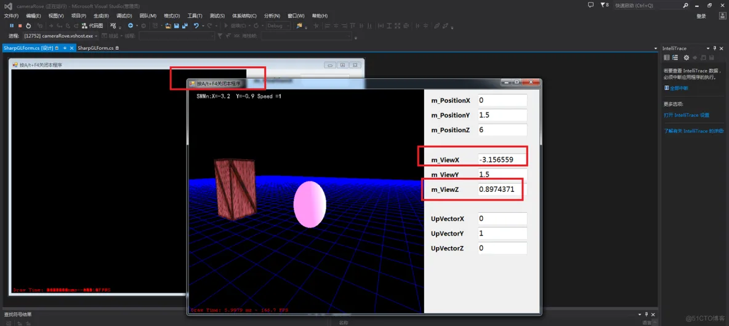Viewport: 729px width, 326px height.
Task: Open the Code Map button
Action: (x=92, y=26)
